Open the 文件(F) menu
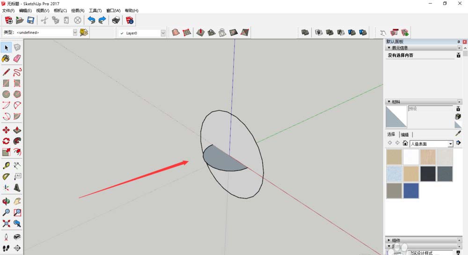468x255 pixels. pyautogui.click(x=8, y=10)
